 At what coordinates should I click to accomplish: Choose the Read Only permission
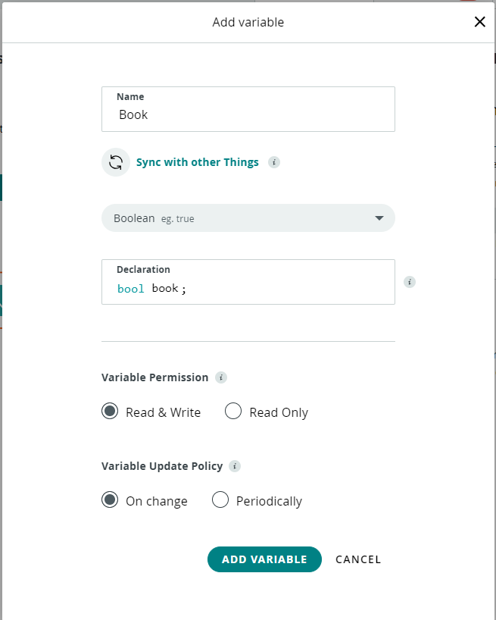[233, 411]
